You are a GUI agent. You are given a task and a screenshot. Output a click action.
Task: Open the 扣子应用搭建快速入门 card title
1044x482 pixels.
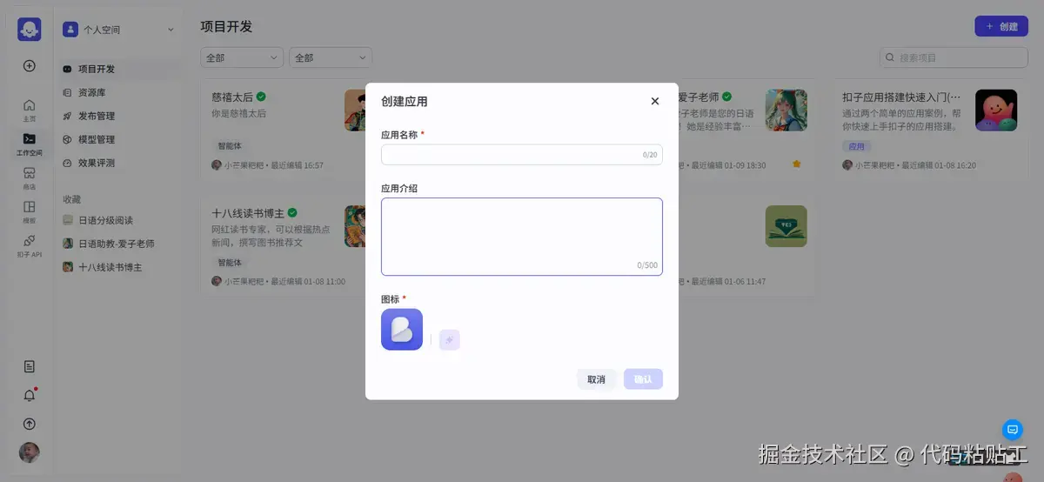[x=901, y=97]
